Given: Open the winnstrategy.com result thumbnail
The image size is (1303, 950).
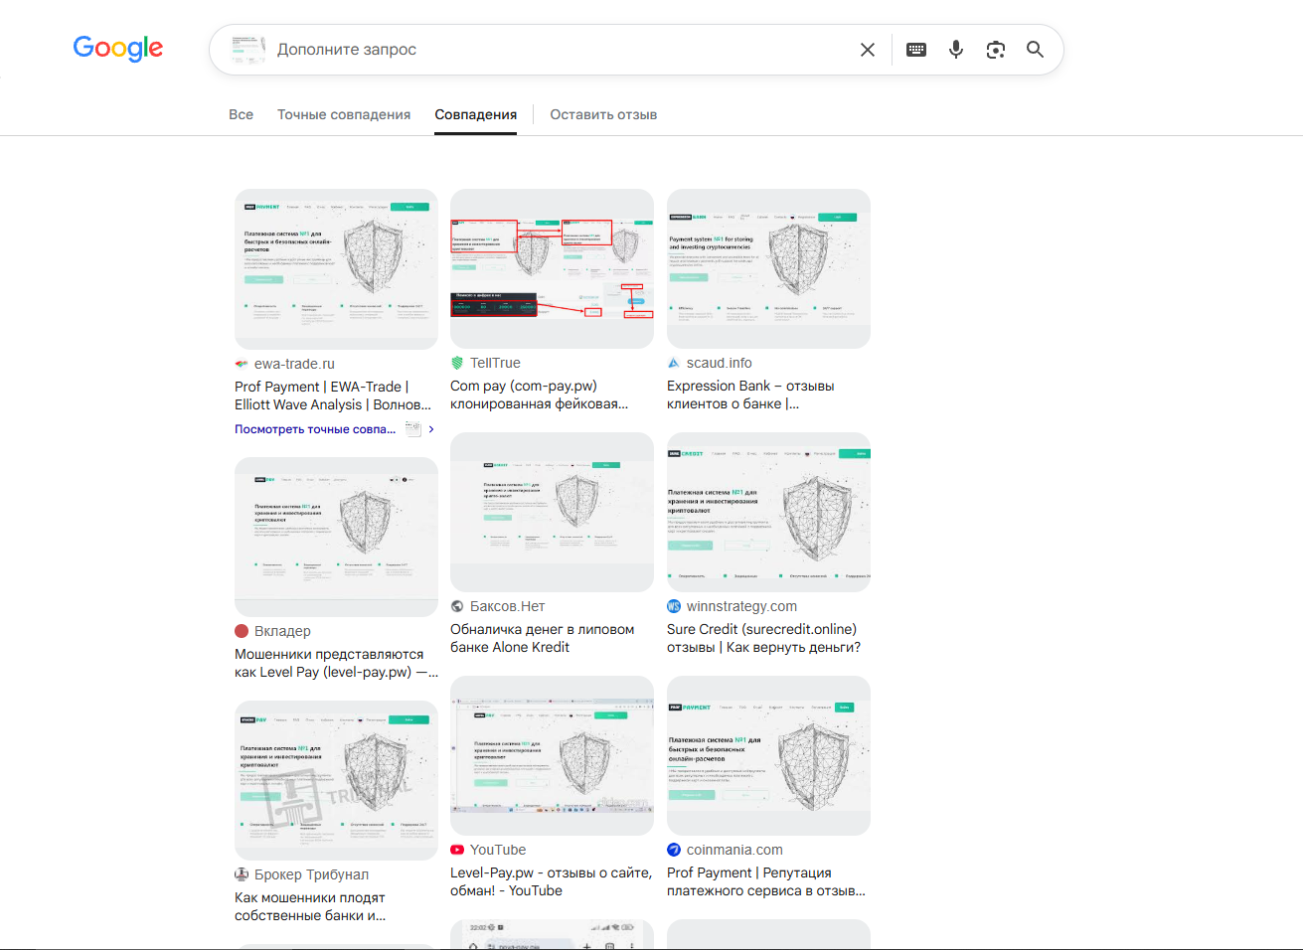Looking at the screenshot, I should 768,512.
